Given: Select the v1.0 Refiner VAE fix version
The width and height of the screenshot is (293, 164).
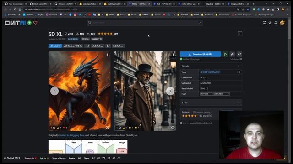Looking at the screenshot, I should pos(73,46).
